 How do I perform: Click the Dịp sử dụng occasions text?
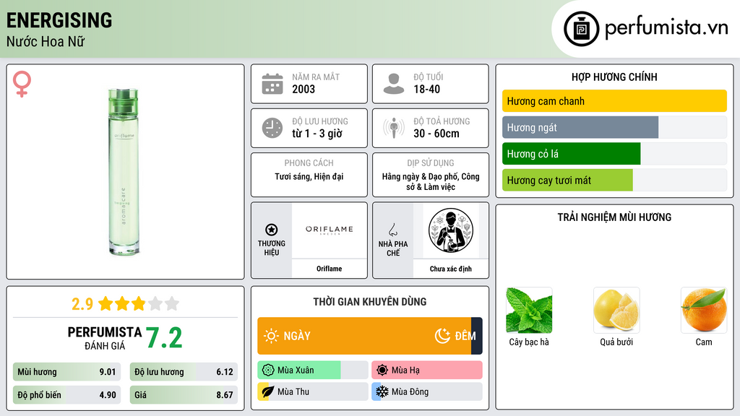point(431,181)
